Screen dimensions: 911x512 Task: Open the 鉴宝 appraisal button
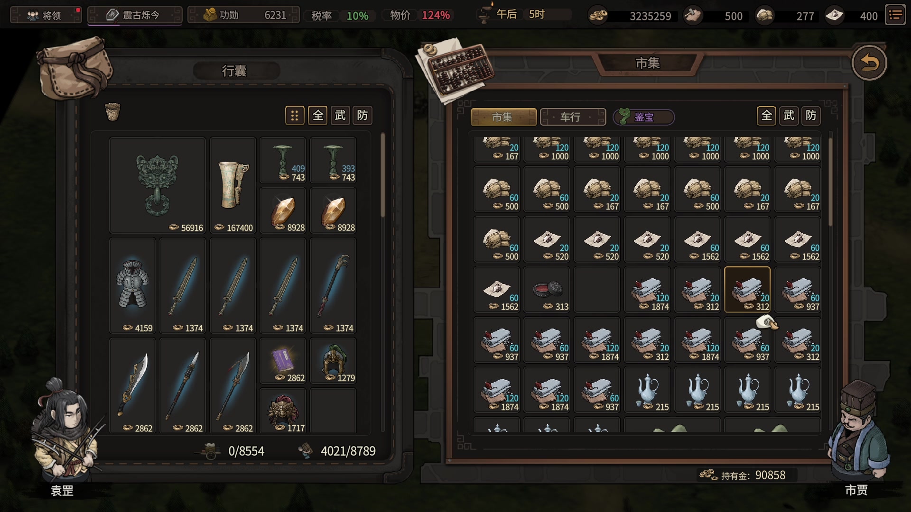644,117
